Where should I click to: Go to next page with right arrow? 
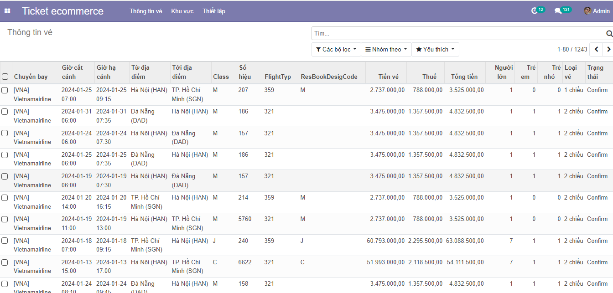[608, 49]
